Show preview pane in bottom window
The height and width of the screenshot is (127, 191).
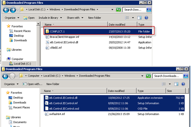176,84
